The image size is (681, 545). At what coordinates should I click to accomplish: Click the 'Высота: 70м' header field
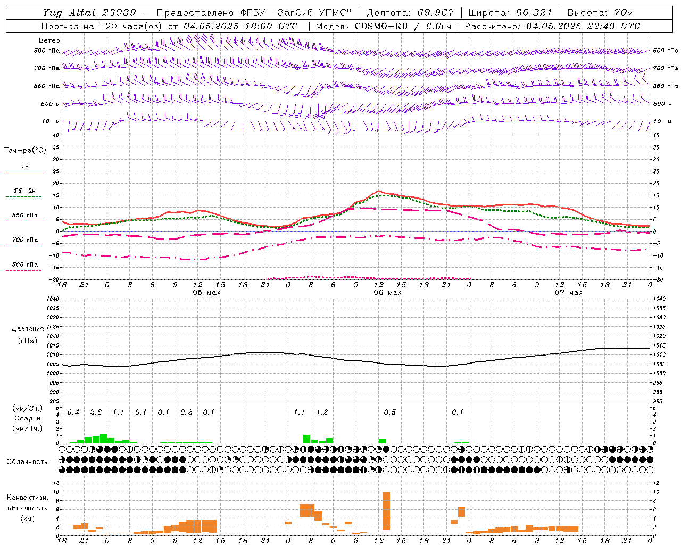[600, 13]
